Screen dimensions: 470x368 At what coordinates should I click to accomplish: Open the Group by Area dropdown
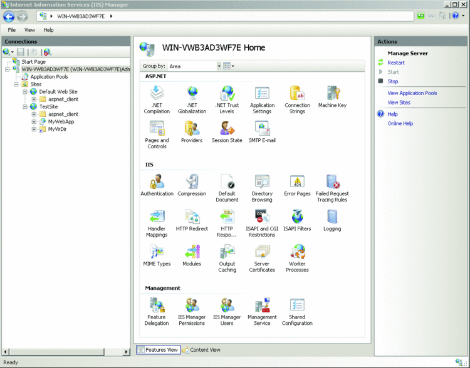coord(219,66)
